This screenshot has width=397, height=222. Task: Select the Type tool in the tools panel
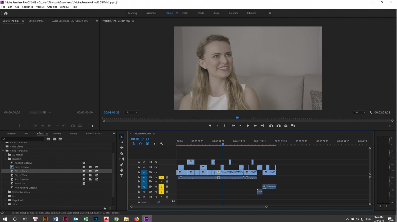[x=122, y=176]
